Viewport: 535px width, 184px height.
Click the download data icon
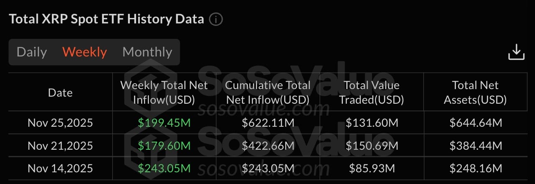tap(516, 52)
